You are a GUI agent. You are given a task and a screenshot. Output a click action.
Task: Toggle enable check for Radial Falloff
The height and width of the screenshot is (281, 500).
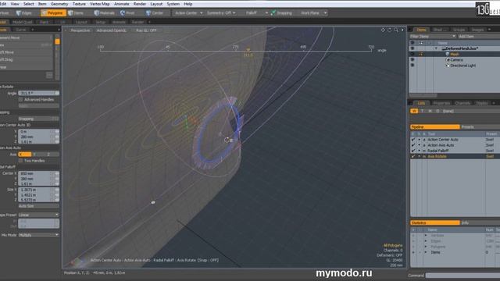click(413, 151)
